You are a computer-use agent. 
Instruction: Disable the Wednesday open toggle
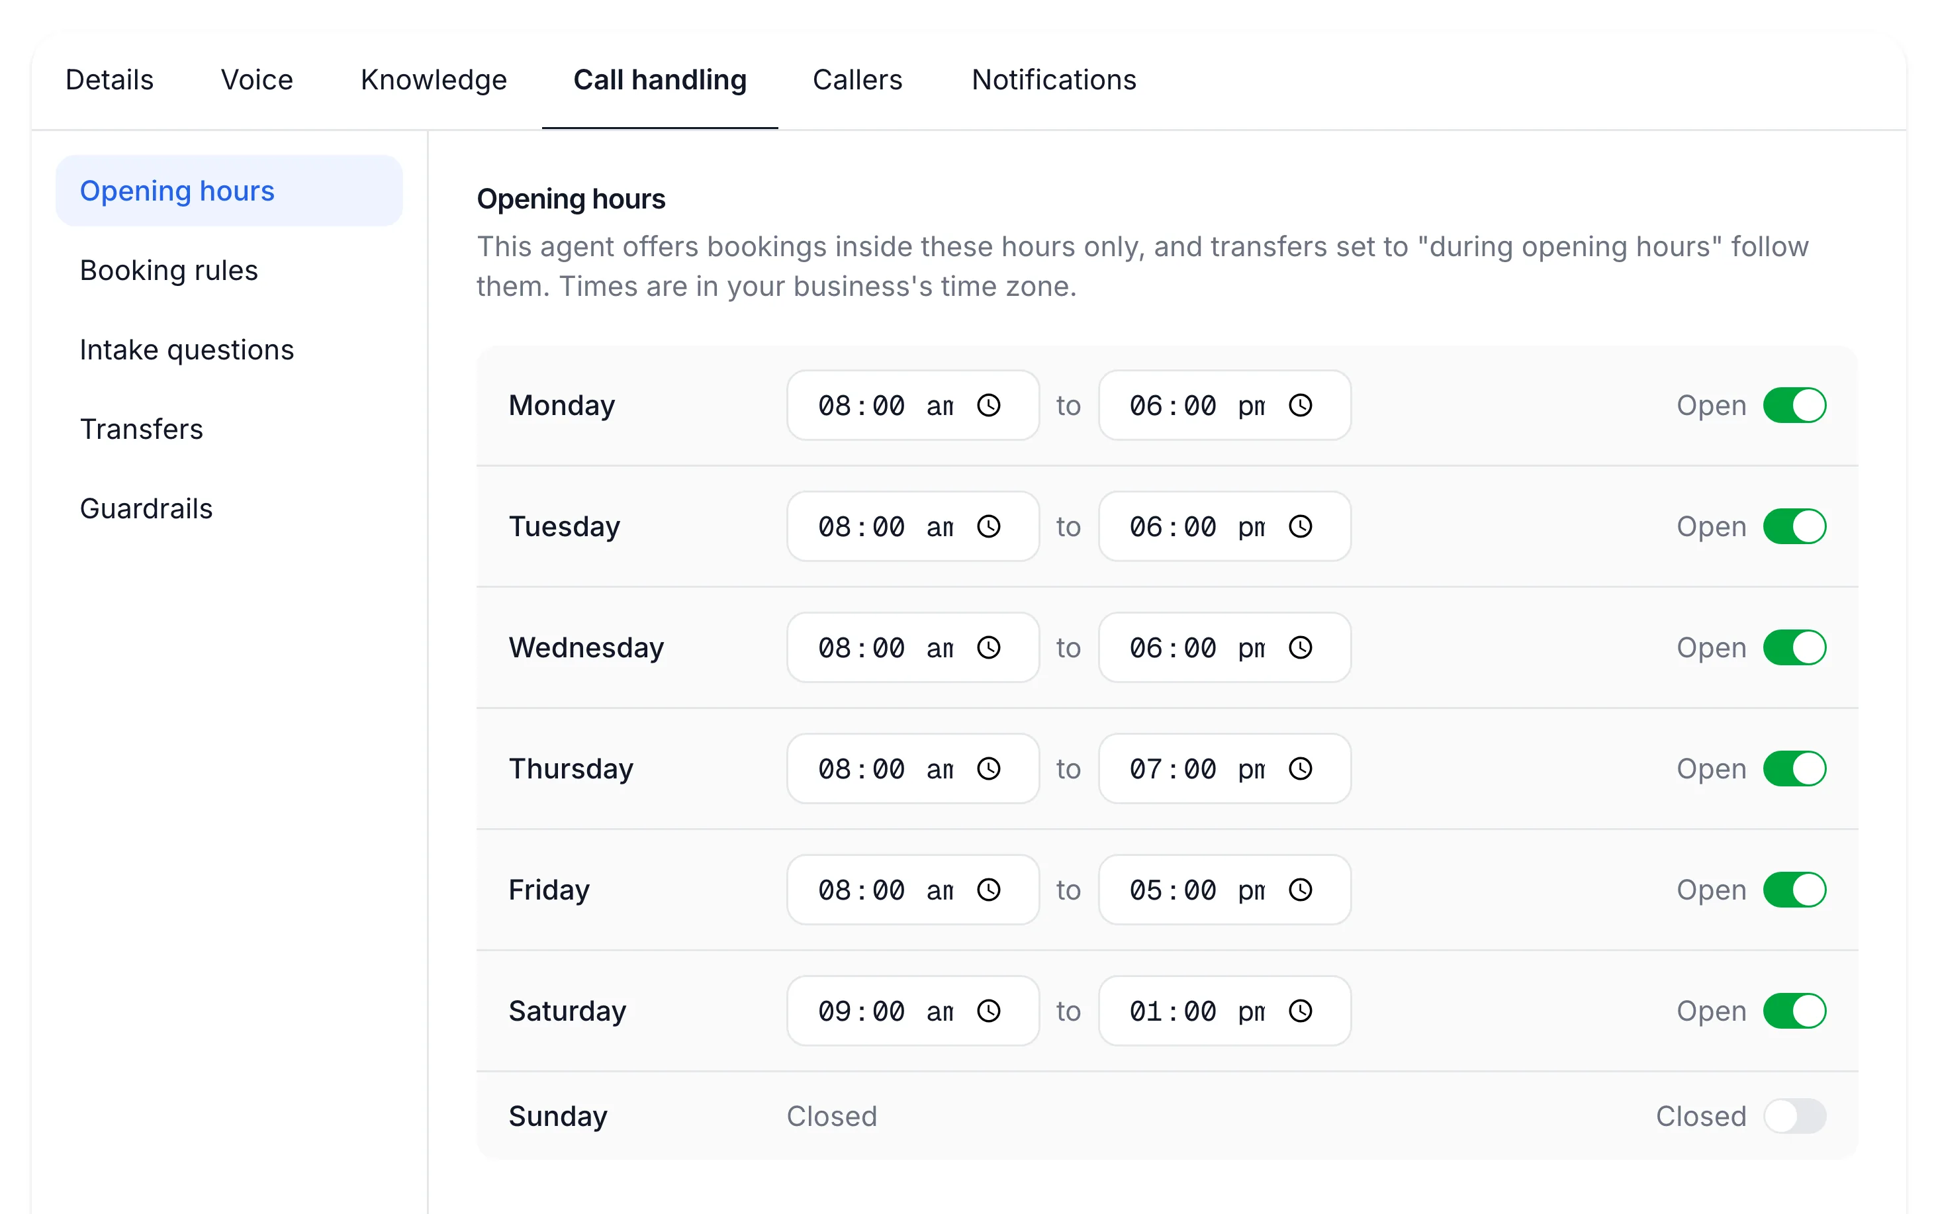(x=1794, y=648)
